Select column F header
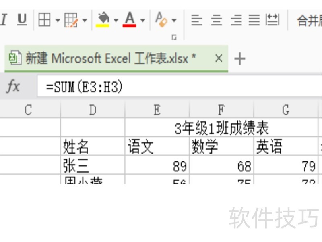 pos(221,110)
